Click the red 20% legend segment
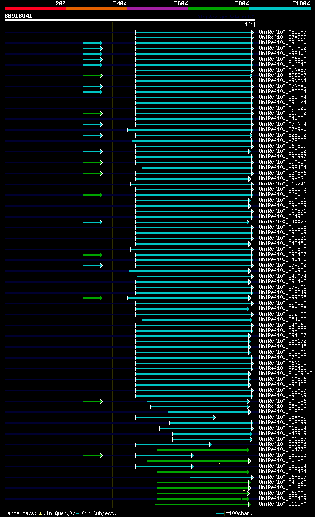The width and height of the screenshot is (315, 517). pos(35,9)
